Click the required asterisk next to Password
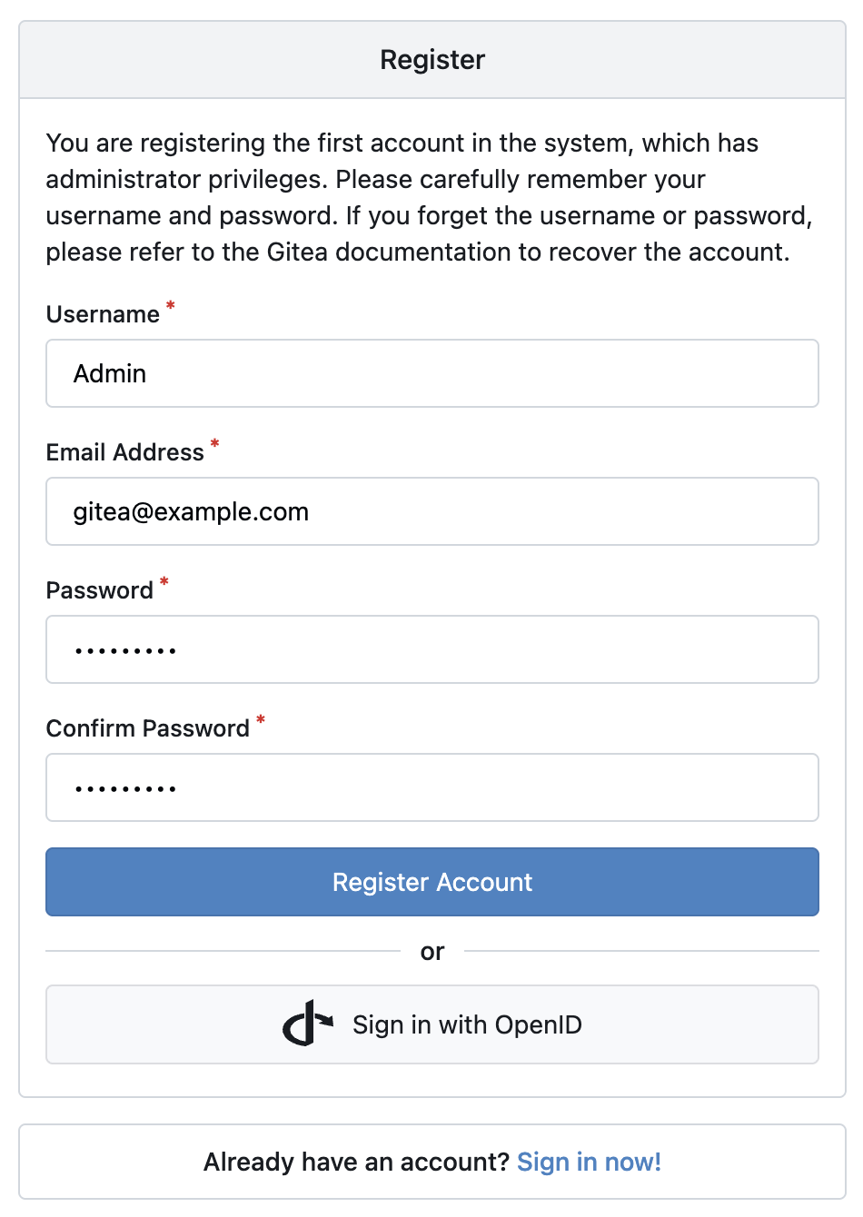 164,582
